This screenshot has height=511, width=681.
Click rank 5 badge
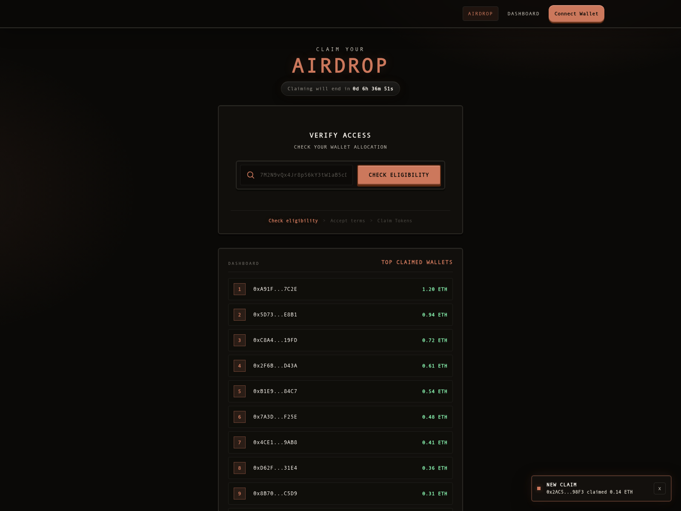pyautogui.click(x=240, y=391)
